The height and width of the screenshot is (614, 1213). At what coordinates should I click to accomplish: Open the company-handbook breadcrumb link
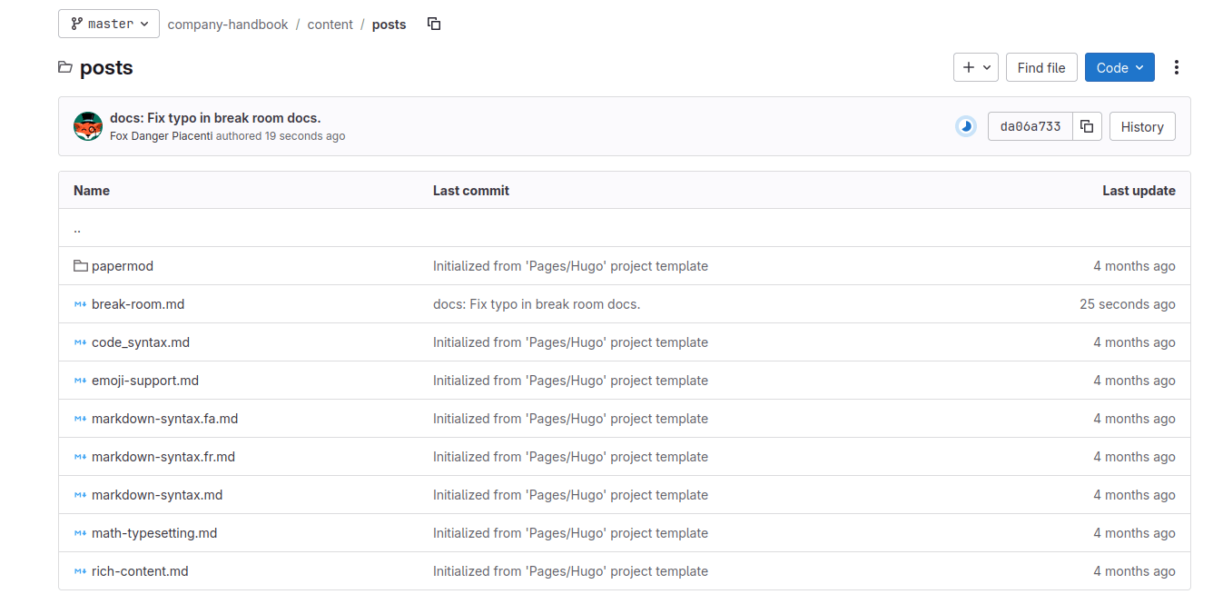click(227, 25)
